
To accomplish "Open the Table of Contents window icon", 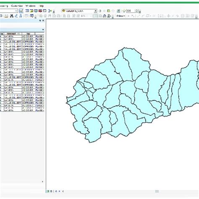I will pyautogui.click(x=27, y=11).
